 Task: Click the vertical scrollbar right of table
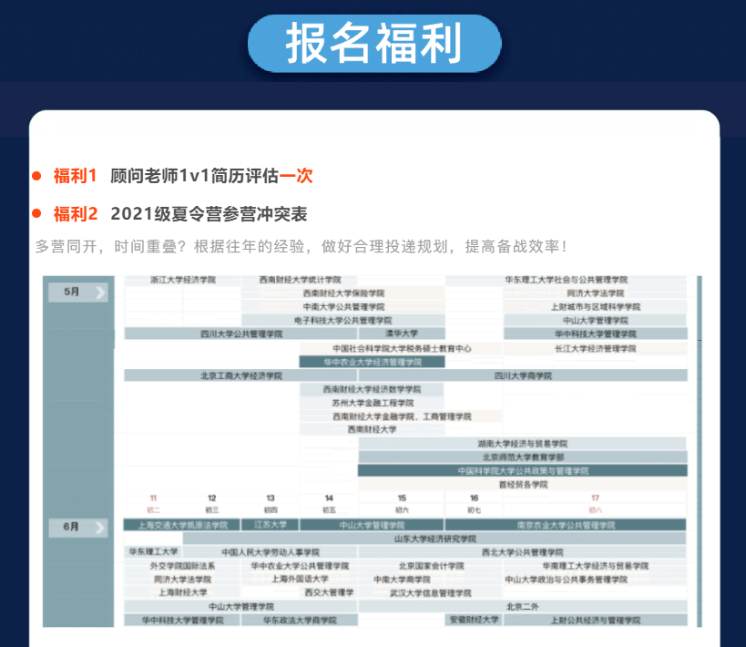click(x=699, y=451)
